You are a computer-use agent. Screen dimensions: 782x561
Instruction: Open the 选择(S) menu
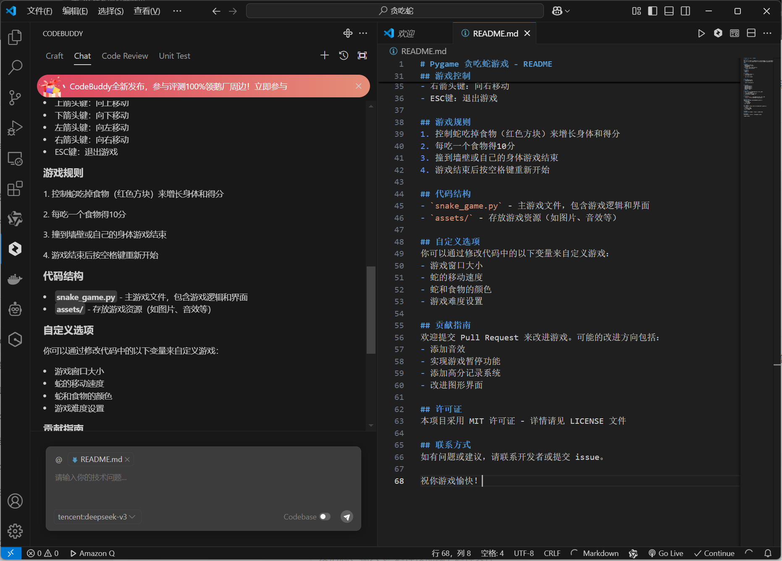pos(110,11)
